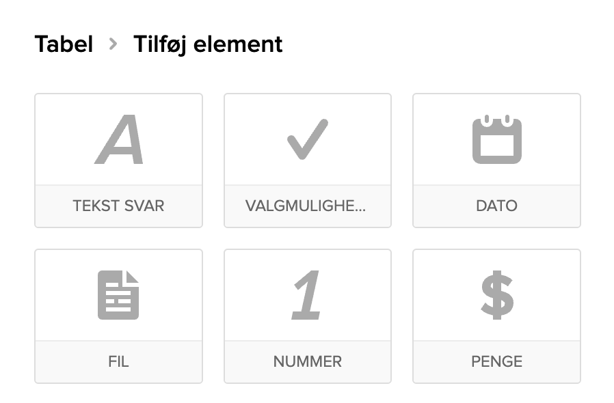Select the FIL label
The height and width of the screenshot is (403, 614).
tap(119, 361)
